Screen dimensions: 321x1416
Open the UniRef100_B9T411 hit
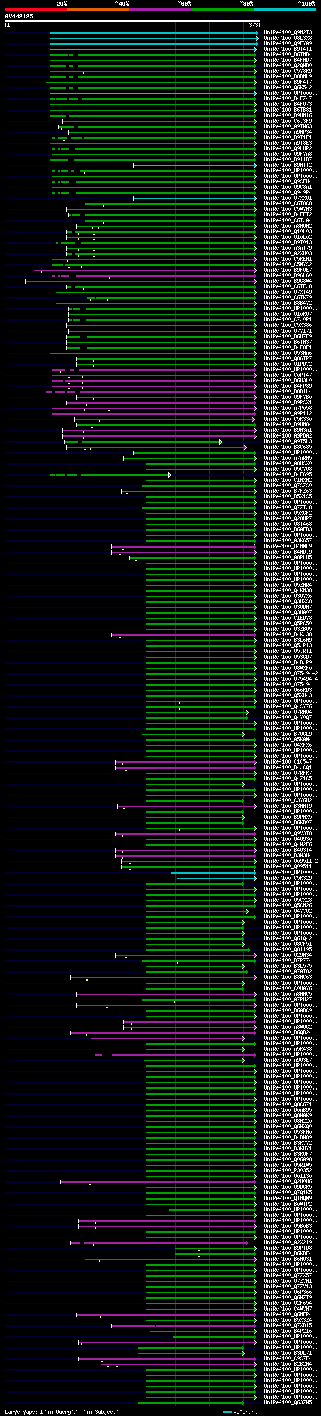coord(288,49)
